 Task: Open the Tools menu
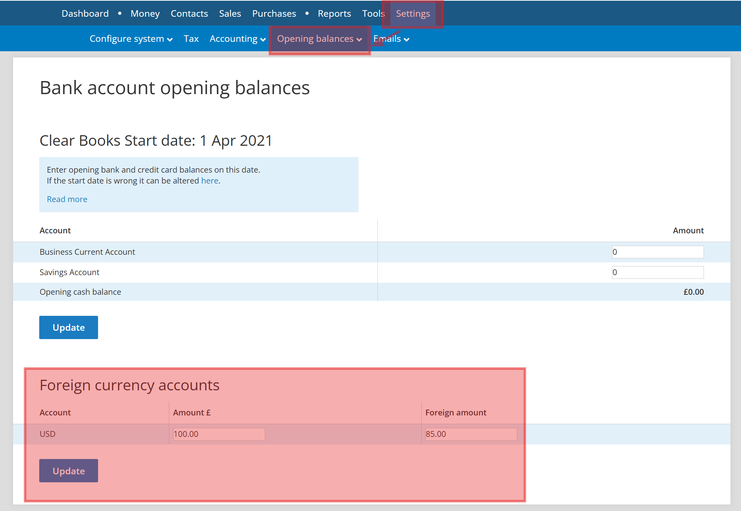373,13
